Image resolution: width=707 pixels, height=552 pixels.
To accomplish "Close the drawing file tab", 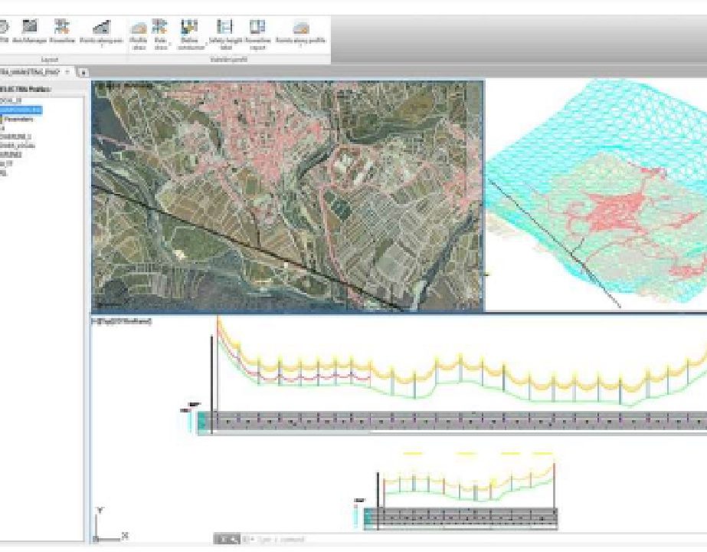I will [x=67, y=72].
